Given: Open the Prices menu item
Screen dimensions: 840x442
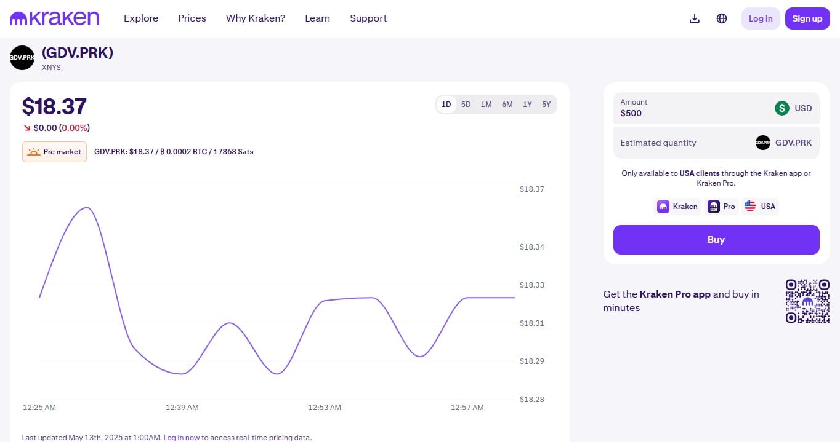Looking at the screenshot, I should (x=192, y=18).
